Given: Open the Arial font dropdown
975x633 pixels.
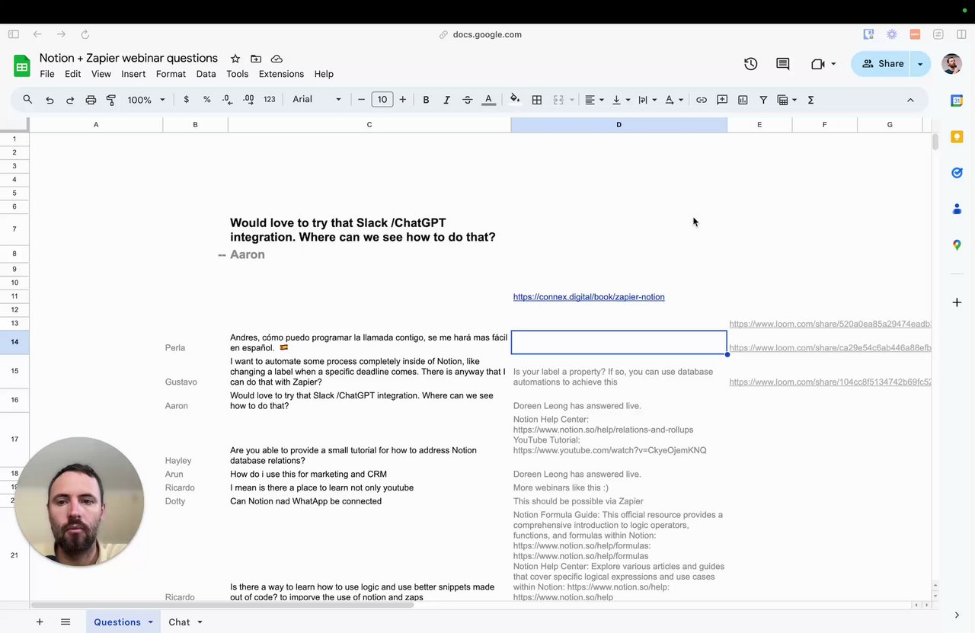Looking at the screenshot, I should [x=317, y=100].
